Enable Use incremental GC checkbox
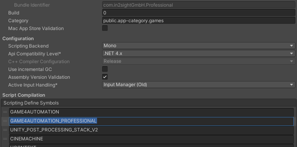297x147 pixels. click(105, 69)
